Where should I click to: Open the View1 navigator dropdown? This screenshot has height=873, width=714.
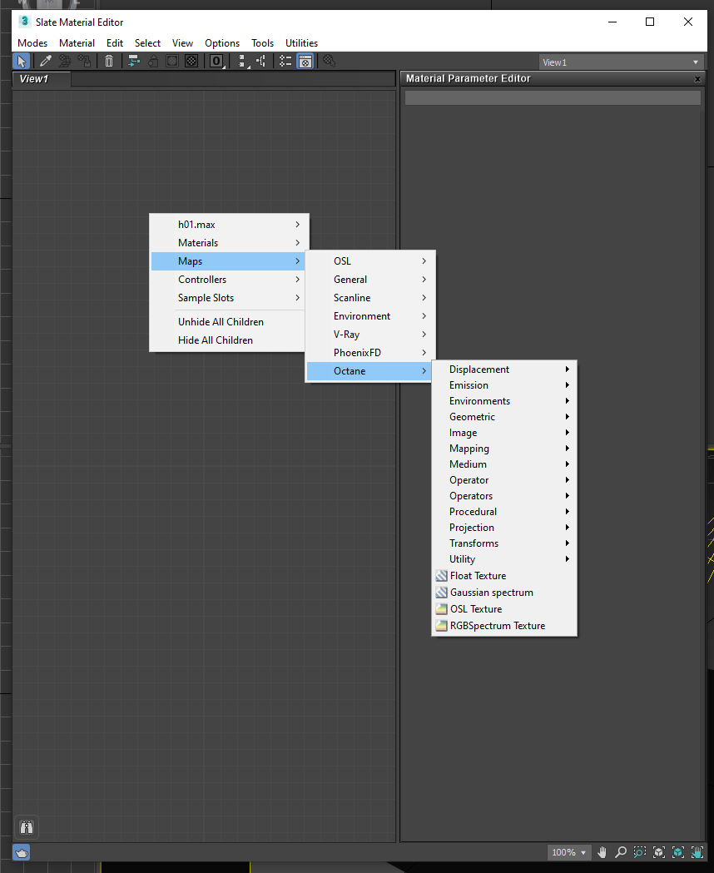point(621,62)
